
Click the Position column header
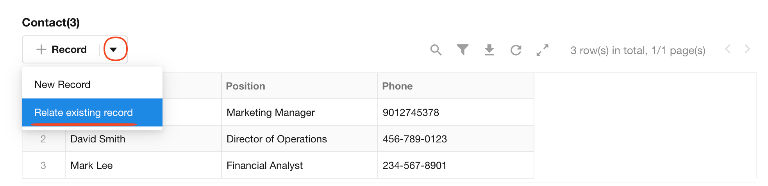click(x=245, y=86)
